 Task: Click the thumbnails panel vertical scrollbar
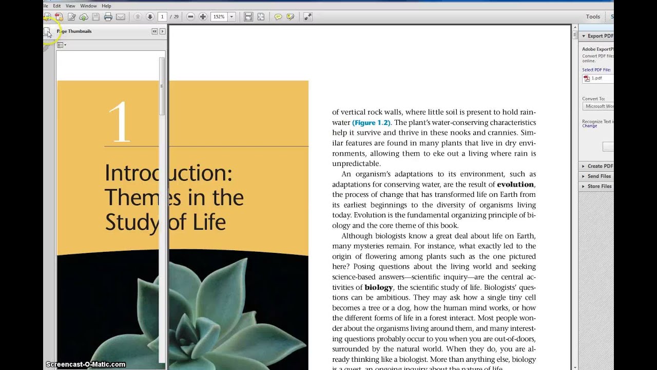[162, 86]
